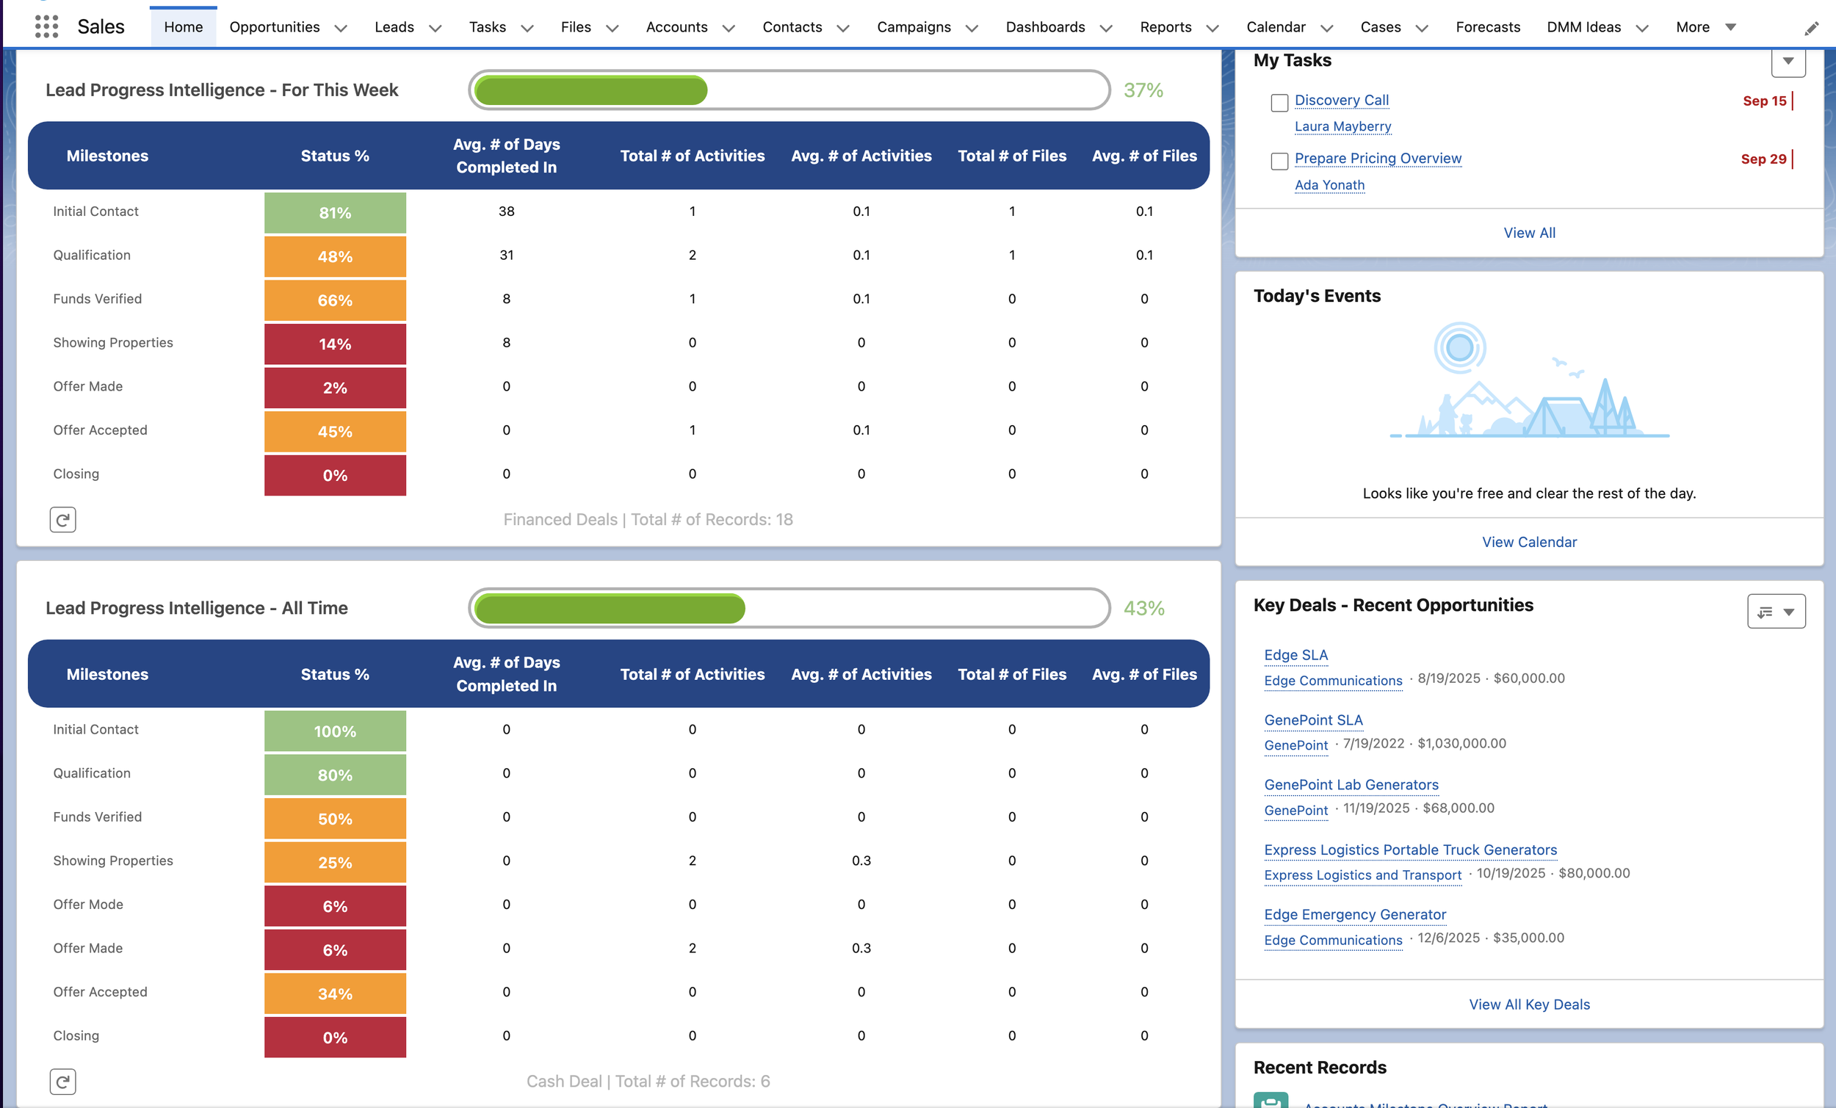
Task: Expand the More navigation menu arrow
Action: (1731, 28)
